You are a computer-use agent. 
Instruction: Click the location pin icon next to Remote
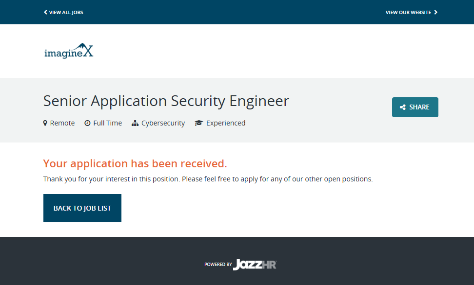point(45,123)
